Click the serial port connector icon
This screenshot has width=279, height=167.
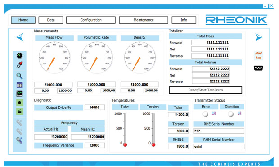[258, 68]
